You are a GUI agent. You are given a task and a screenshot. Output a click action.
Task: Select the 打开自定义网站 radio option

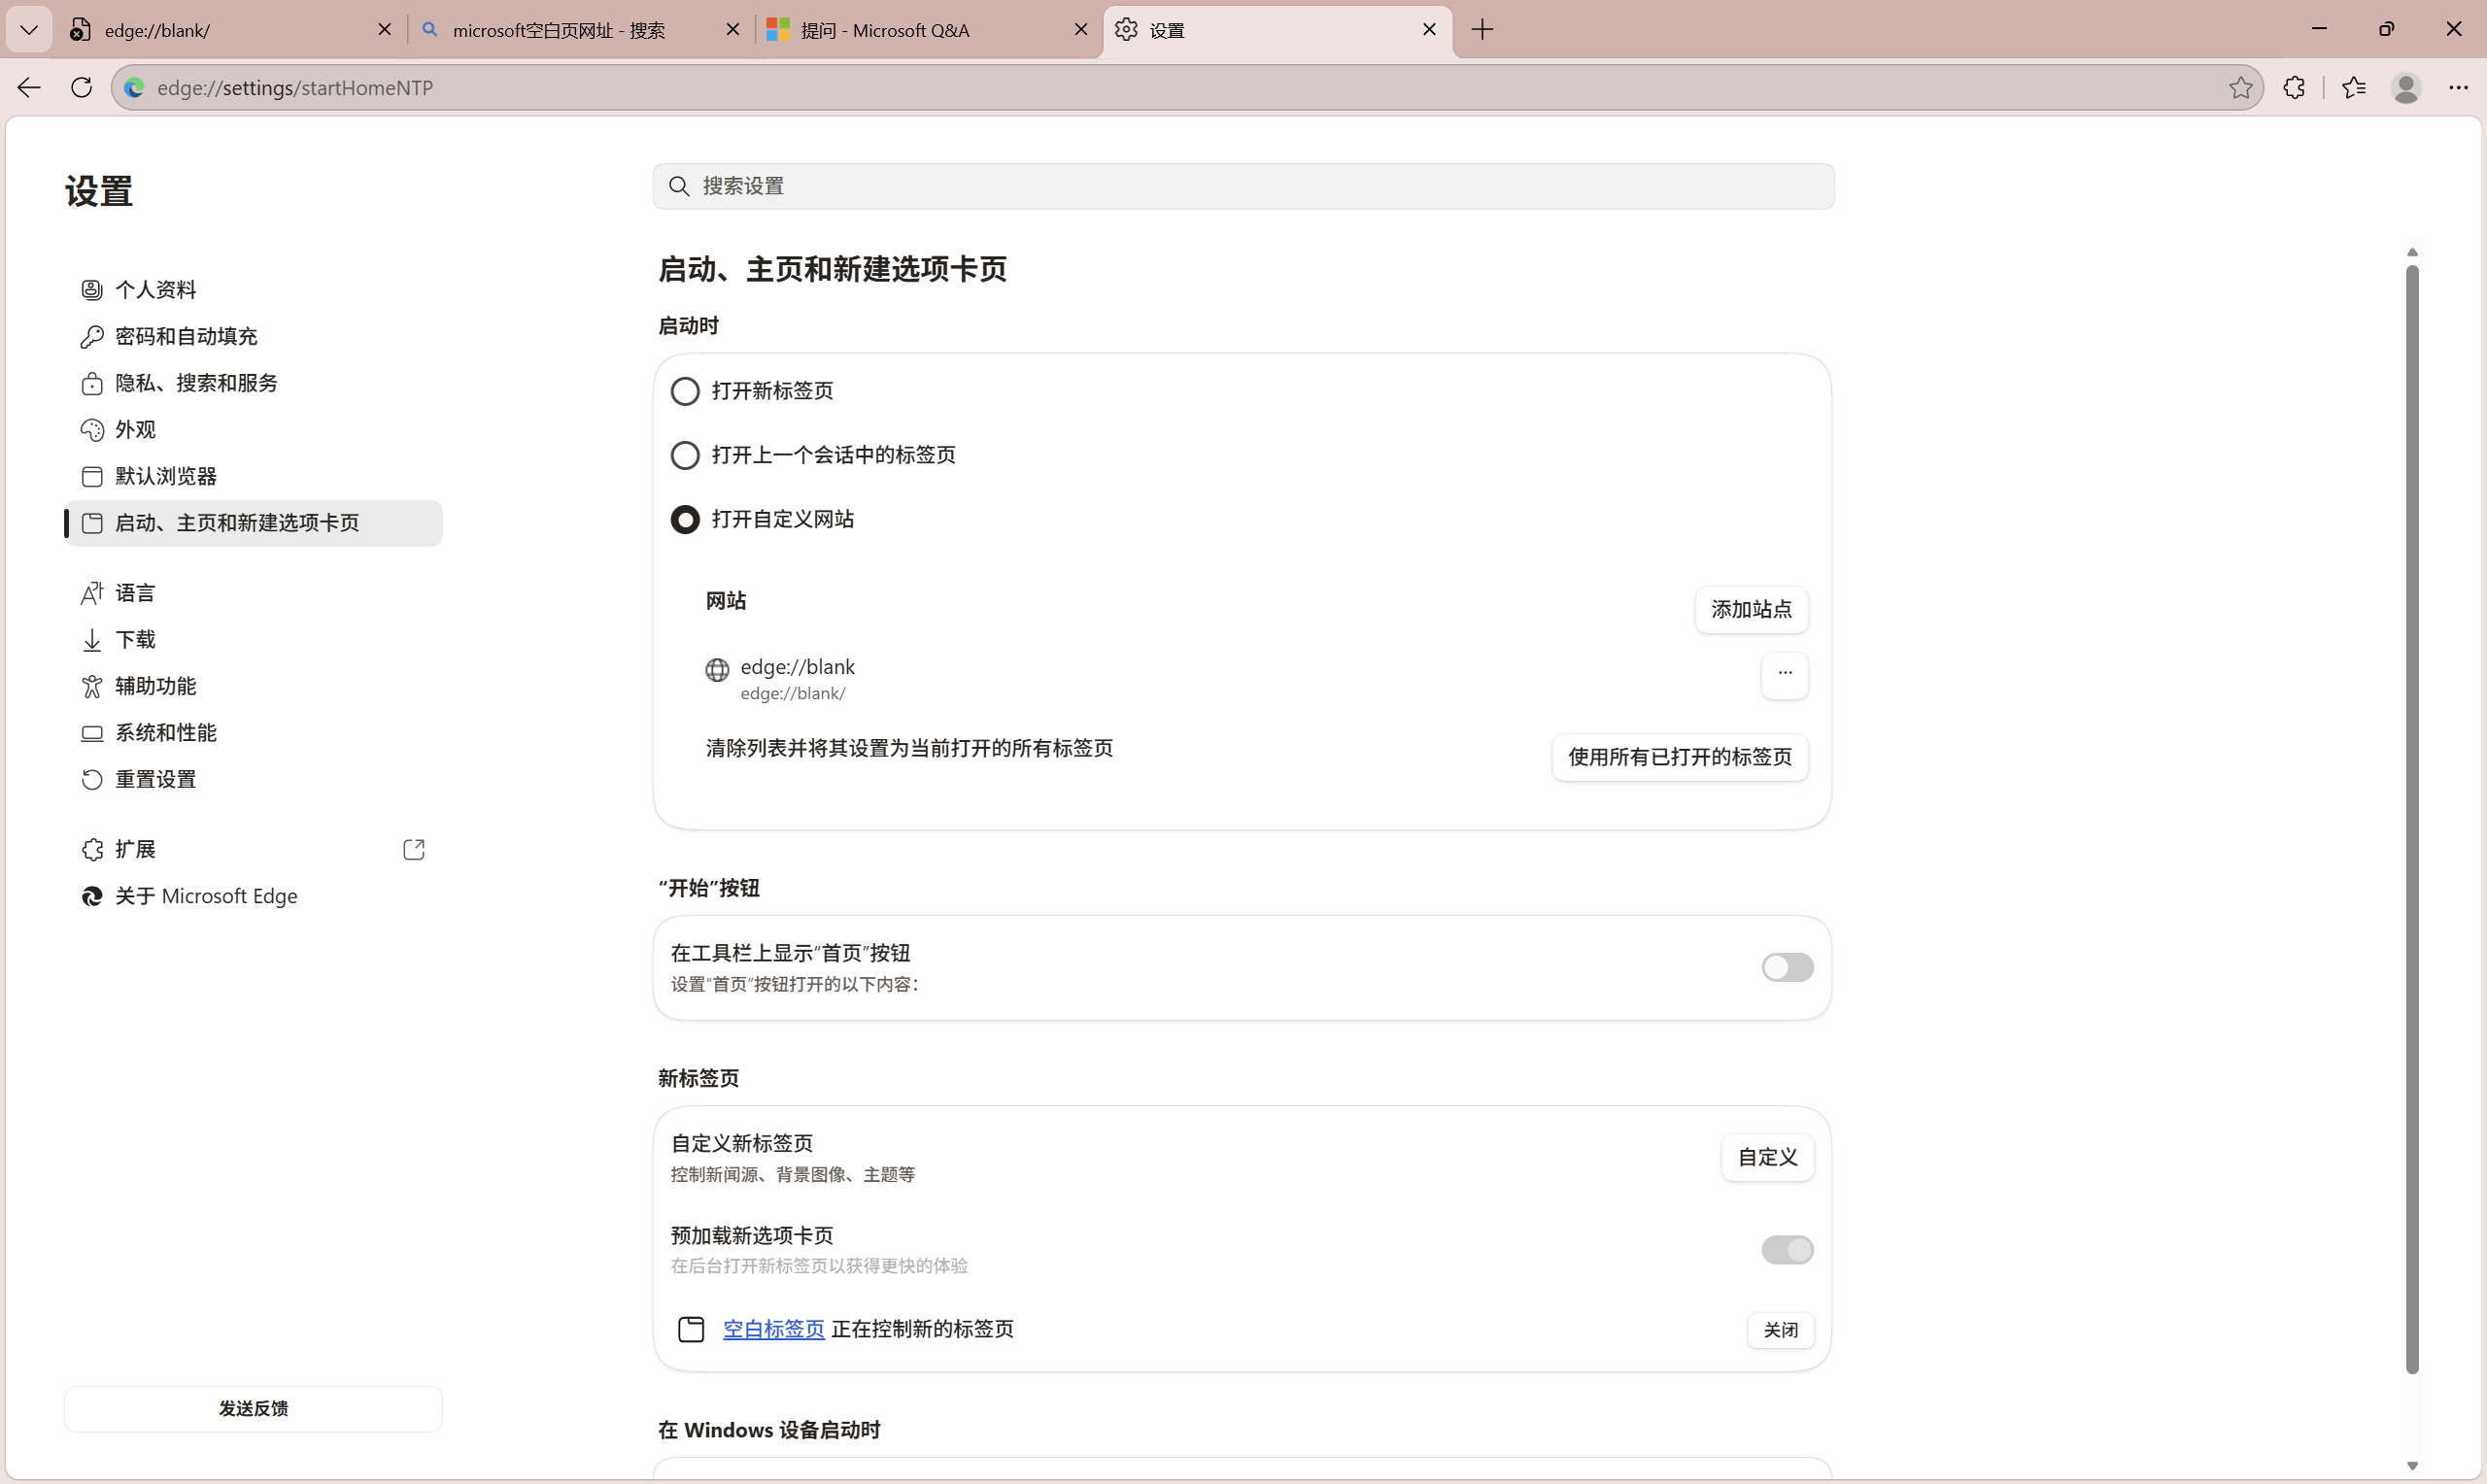[x=685, y=520]
